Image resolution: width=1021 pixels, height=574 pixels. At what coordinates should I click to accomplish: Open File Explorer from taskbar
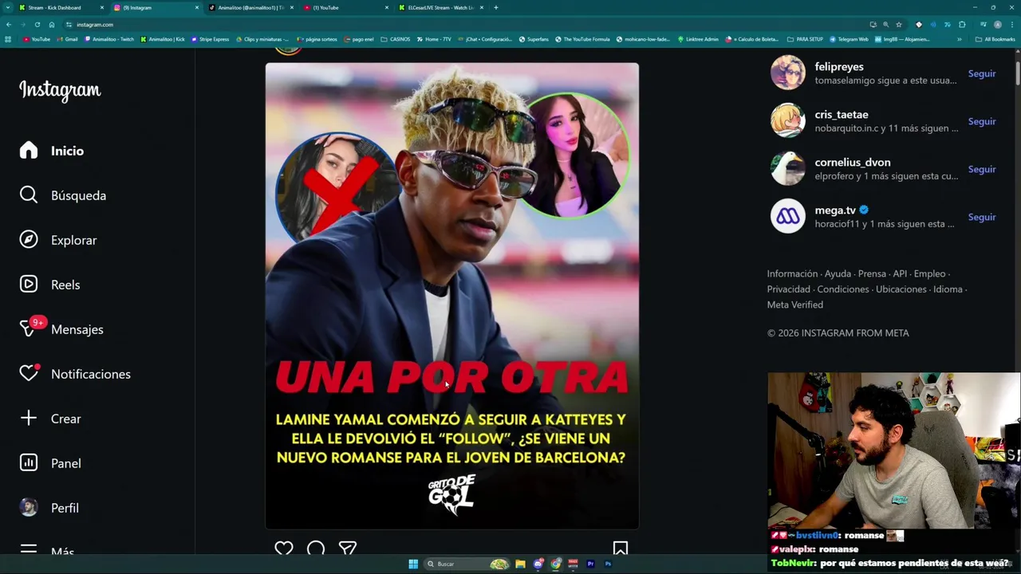point(520,564)
